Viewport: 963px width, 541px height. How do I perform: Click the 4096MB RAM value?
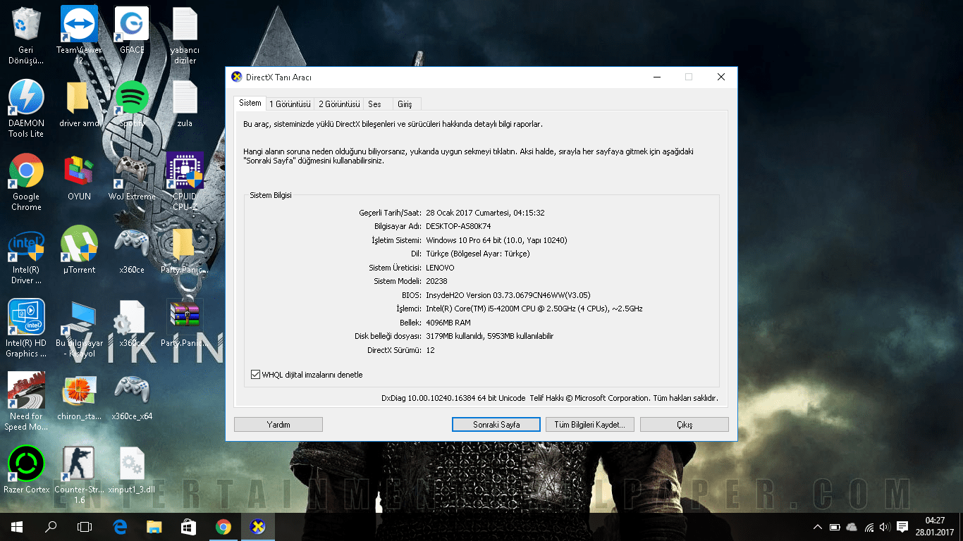click(x=448, y=323)
